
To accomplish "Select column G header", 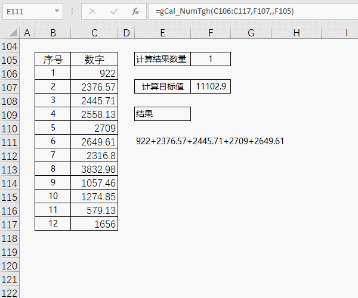I will [251, 33].
